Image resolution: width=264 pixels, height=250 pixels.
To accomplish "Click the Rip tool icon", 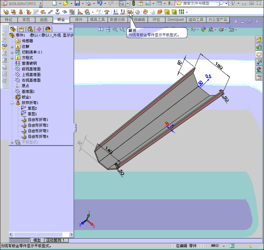I will point(153,12).
